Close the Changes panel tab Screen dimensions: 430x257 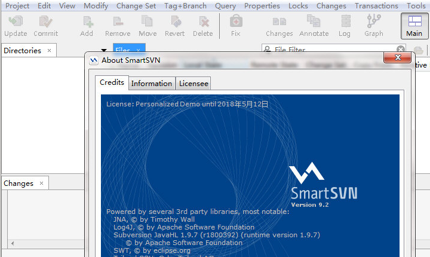point(41,183)
